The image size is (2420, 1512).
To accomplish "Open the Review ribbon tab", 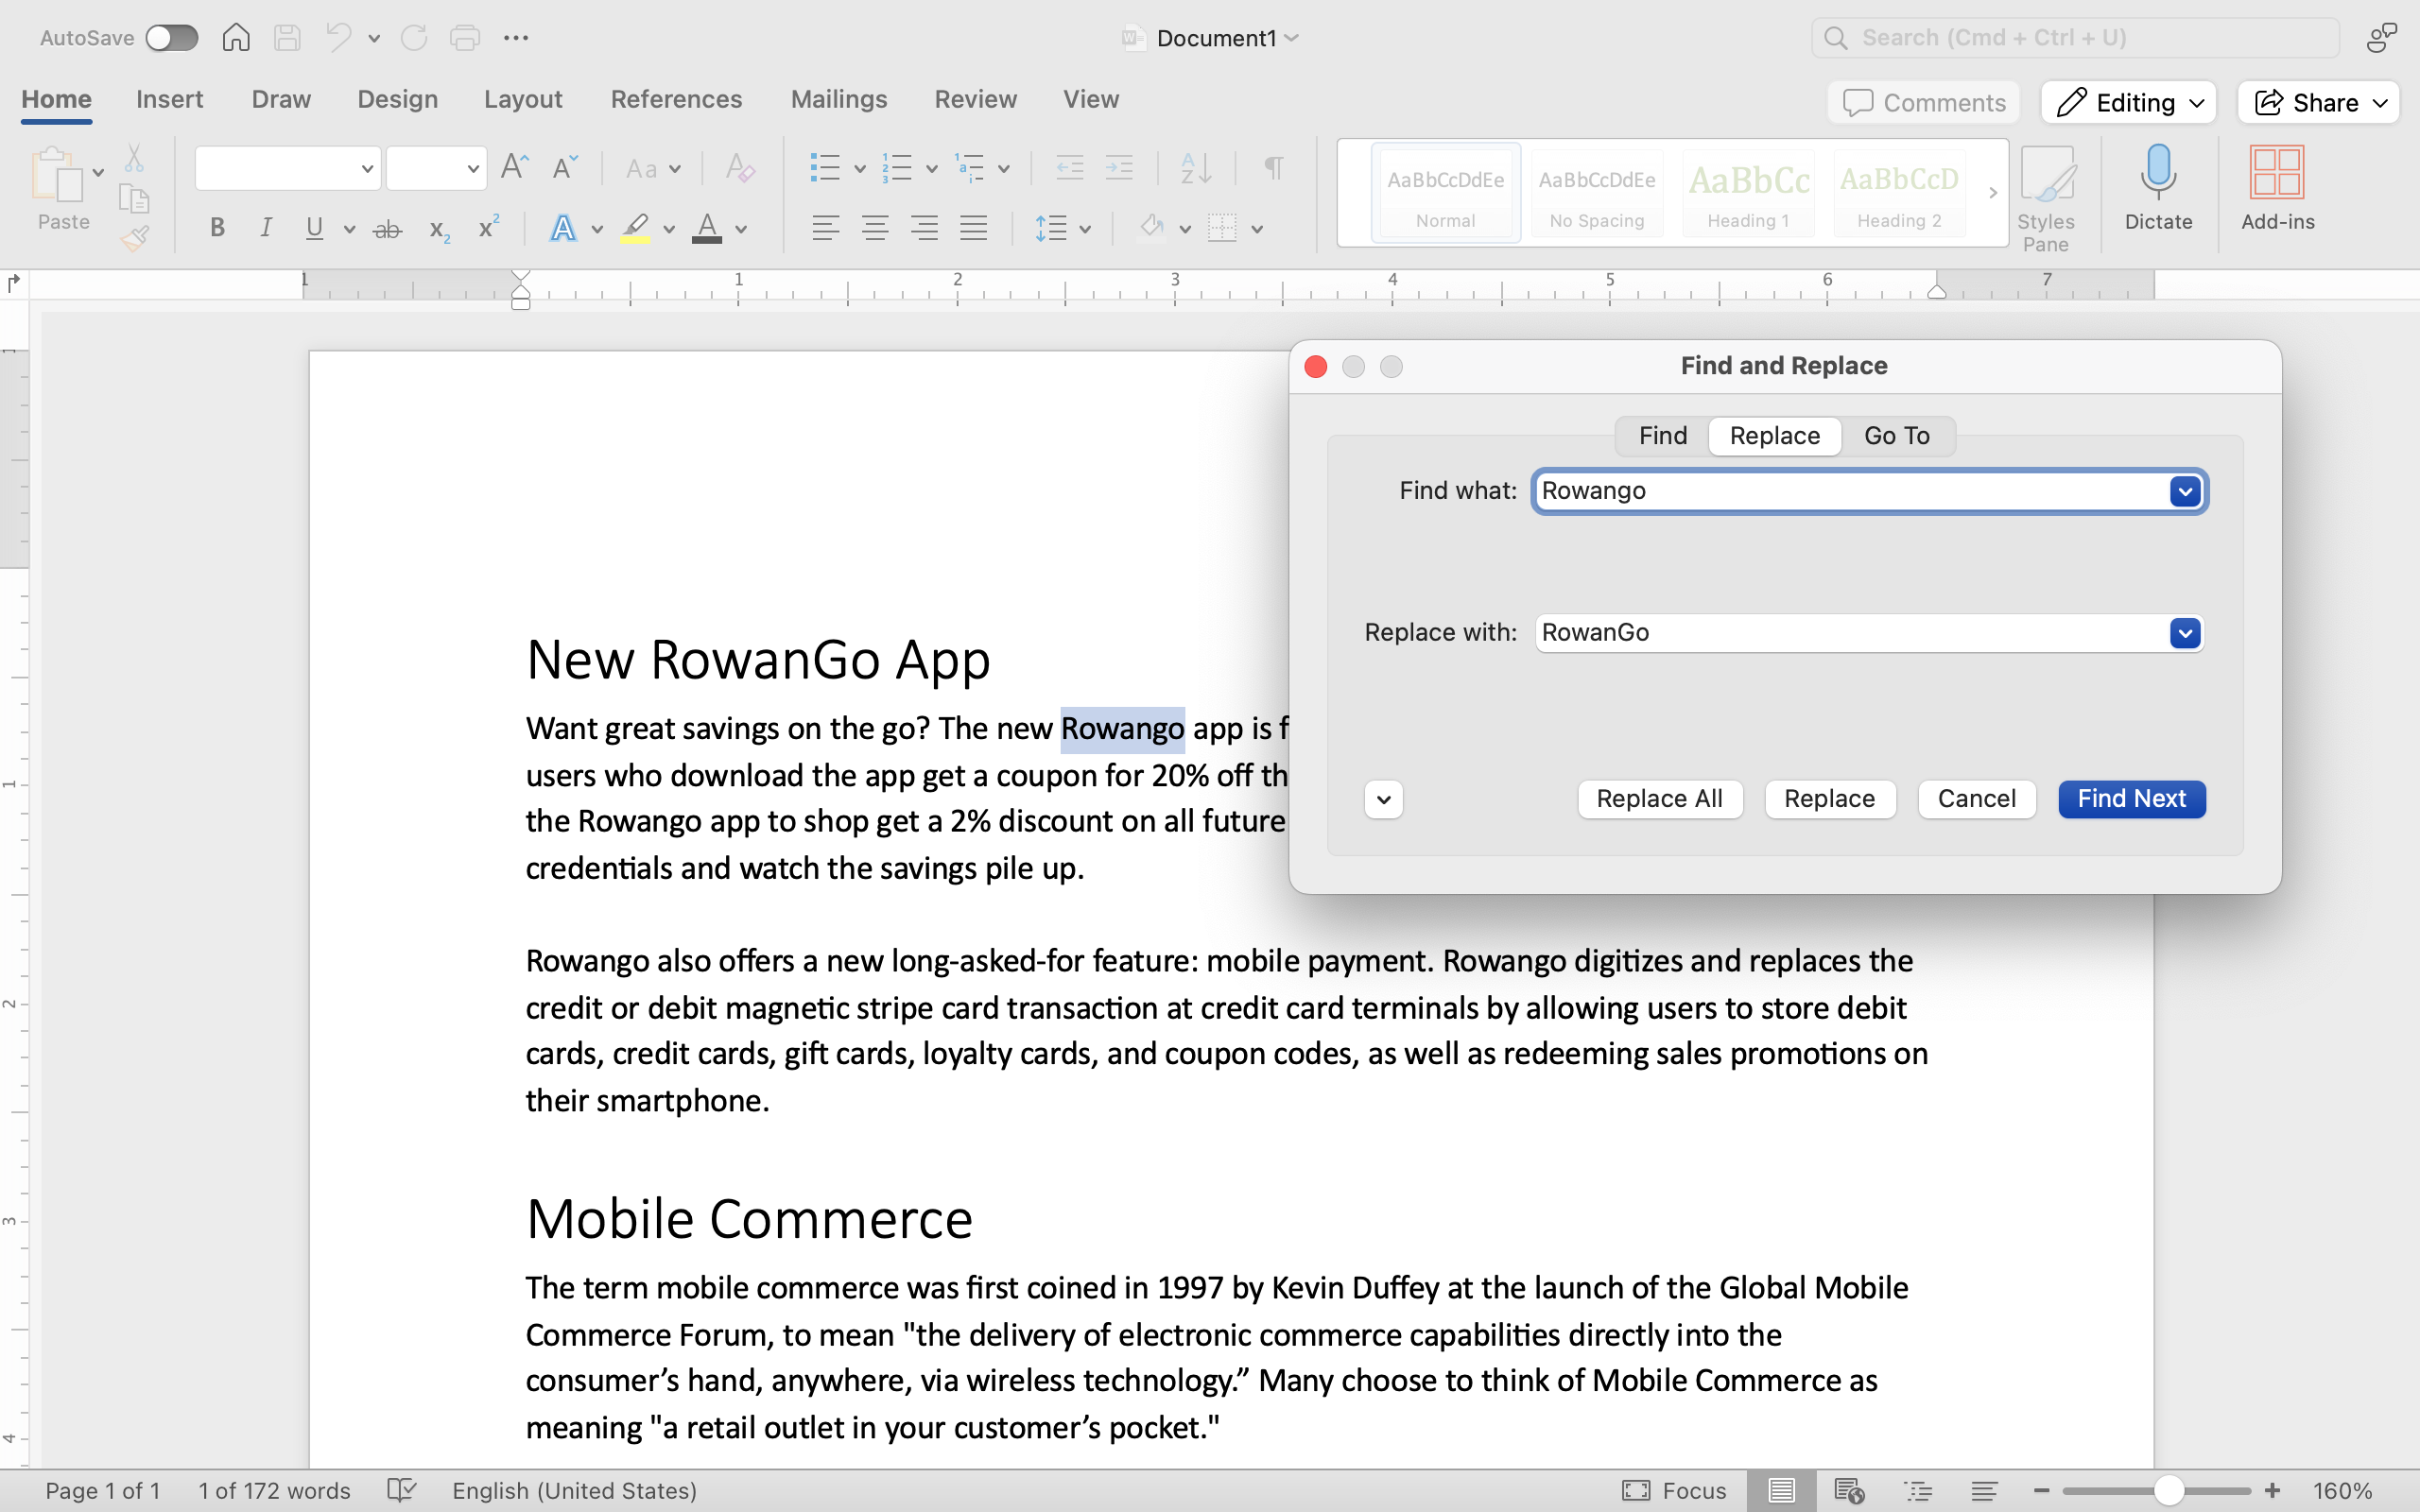I will tap(975, 99).
